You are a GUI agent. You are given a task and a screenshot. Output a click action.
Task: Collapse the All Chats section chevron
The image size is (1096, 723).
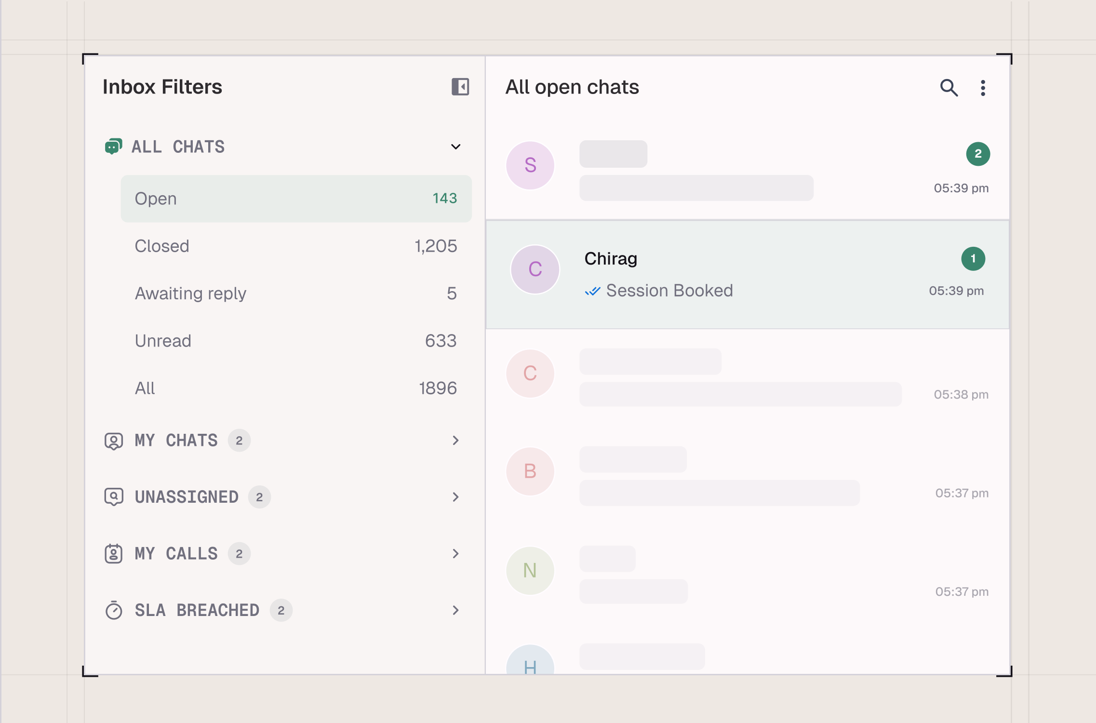pos(455,147)
